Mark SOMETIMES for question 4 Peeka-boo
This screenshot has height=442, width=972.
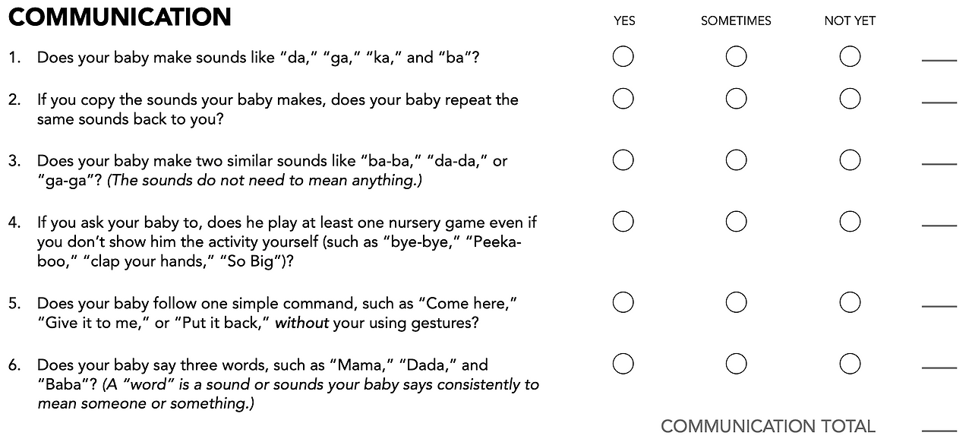click(x=736, y=221)
